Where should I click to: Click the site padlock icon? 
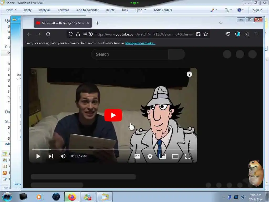[x=78, y=34]
